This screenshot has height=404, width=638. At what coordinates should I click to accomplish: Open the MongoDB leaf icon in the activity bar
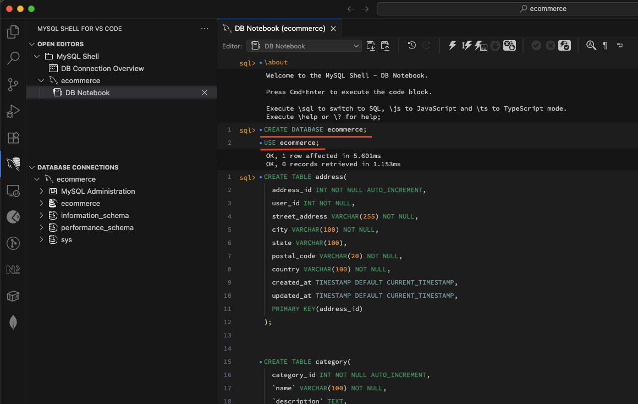coord(13,323)
